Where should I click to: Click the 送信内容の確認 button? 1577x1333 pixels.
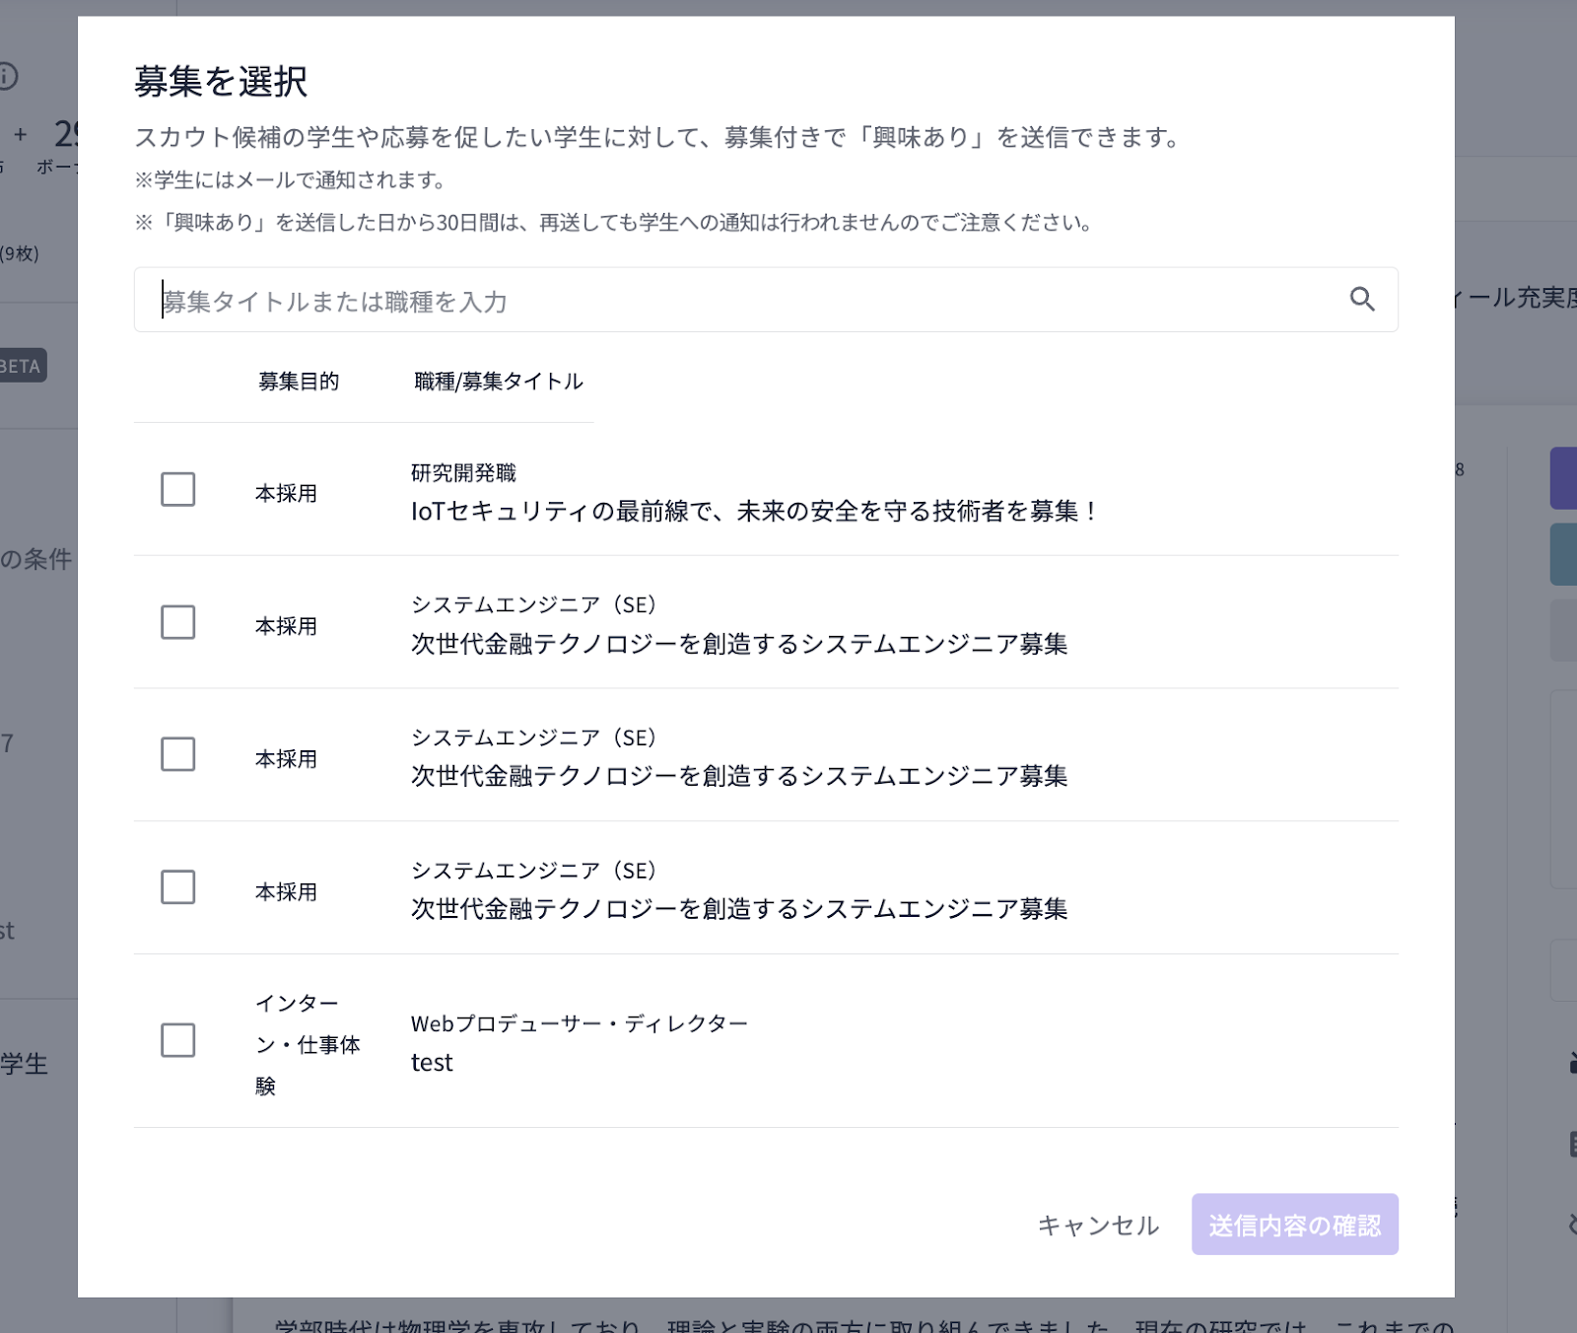point(1294,1225)
